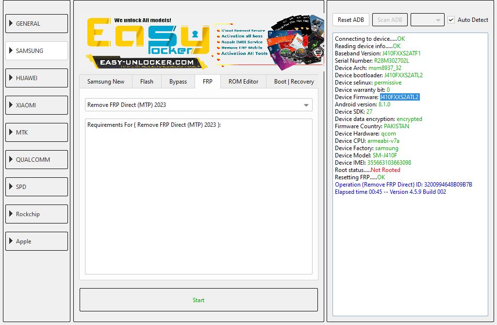Toggle the Auto Detect checkbox

[x=451, y=20]
